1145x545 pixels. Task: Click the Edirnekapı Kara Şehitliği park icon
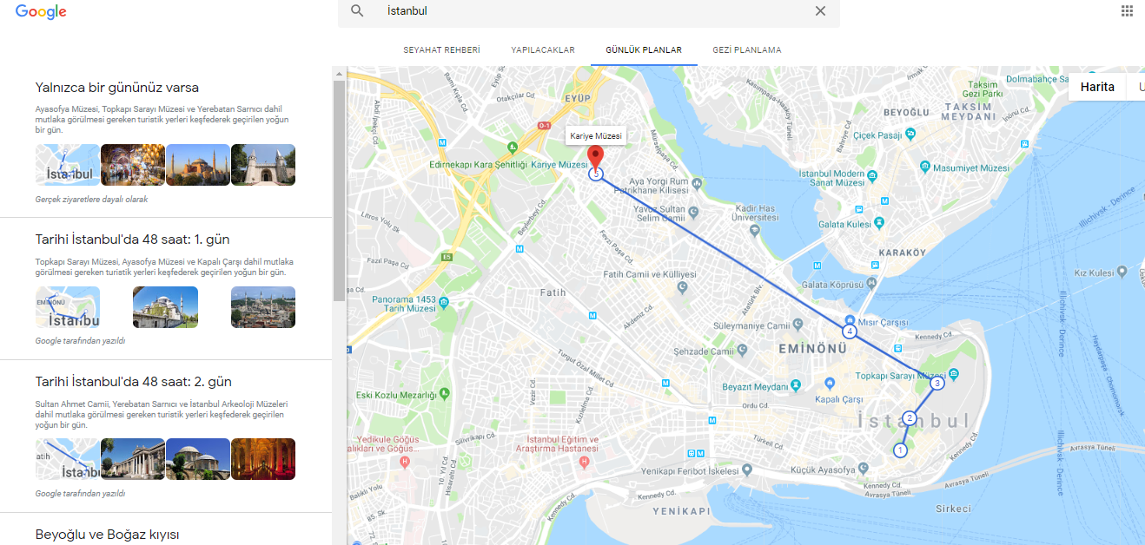[x=513, y=147]
